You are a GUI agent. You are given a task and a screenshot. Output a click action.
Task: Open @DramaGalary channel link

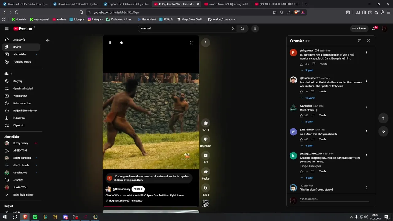(x=121, y=189)
